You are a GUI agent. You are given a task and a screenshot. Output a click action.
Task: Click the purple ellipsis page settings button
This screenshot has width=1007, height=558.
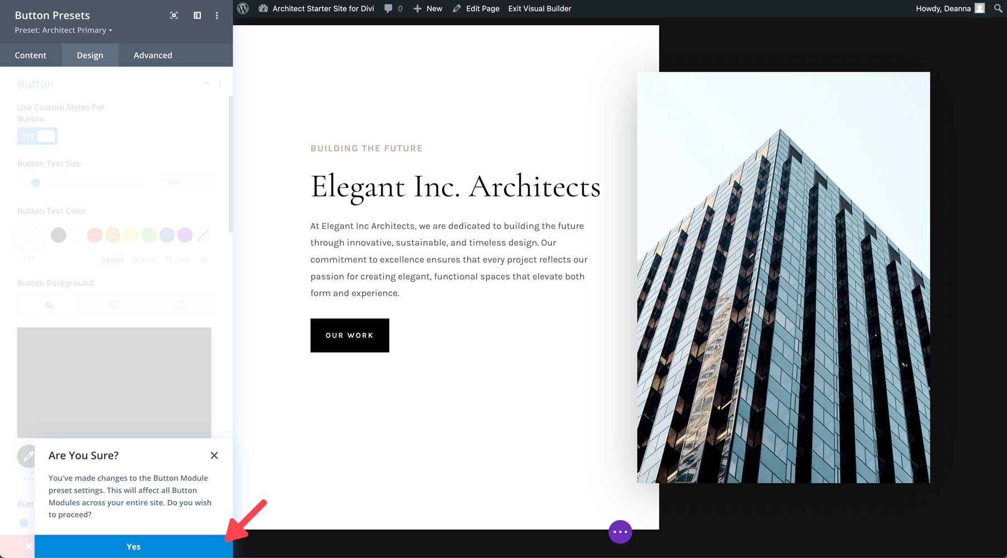coord(620,532)
